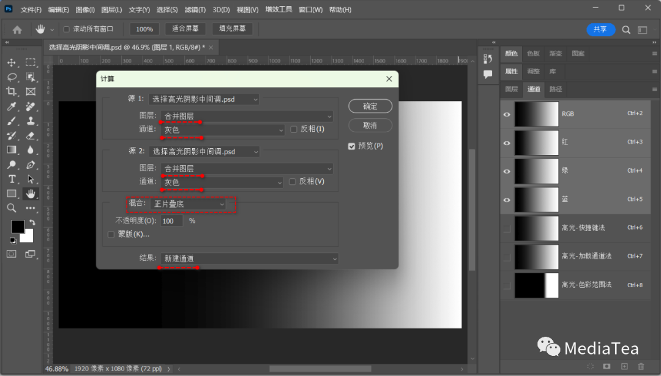Select the History Brush tool
This screenshot has height=376, width=661.
tap(12, 135)
